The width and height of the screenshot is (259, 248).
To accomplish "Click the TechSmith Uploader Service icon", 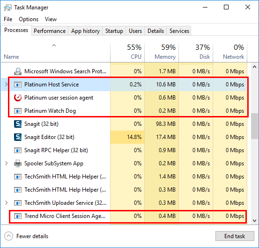I will pos(18,203).
